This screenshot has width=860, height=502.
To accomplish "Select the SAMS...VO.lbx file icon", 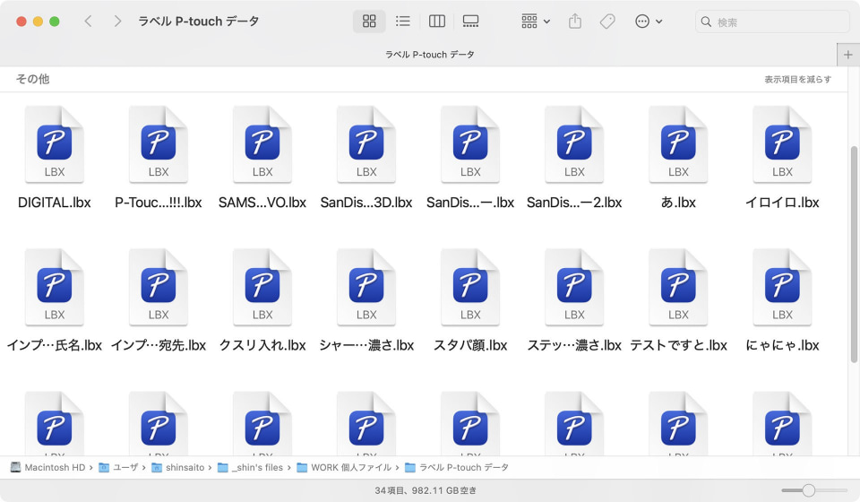I will pyautogui.click(x=262, y=144).
